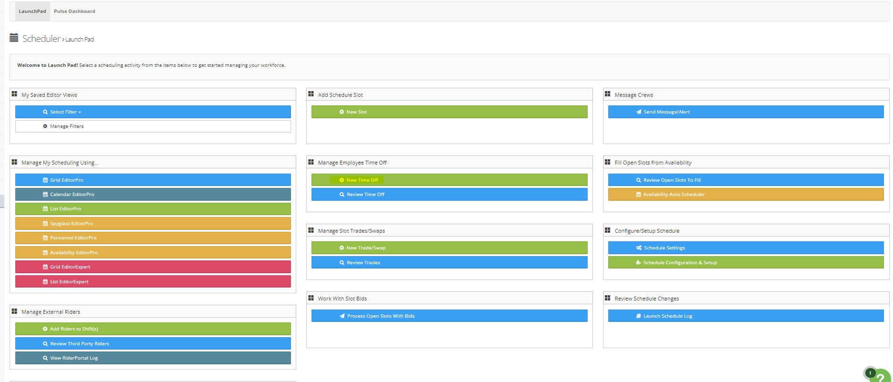Click the grid icon beside Message Crews title
The height and width of the screenshot is (382, 893).
point(607,94)
